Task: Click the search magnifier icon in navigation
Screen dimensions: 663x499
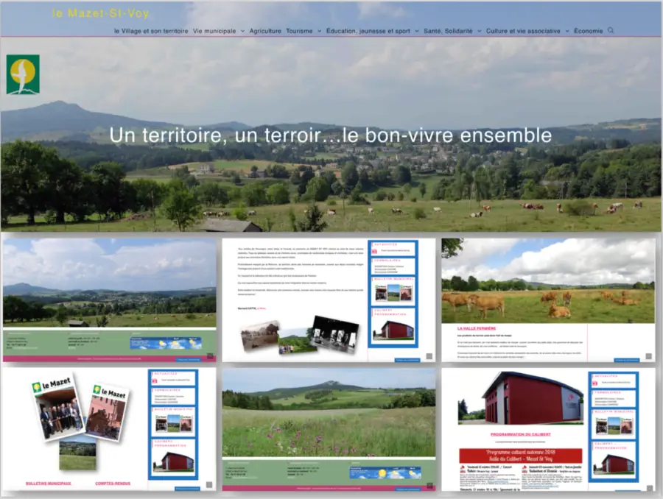Action: coord(610,31)
